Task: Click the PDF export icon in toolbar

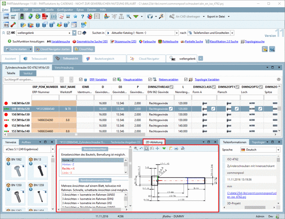Action: pyautogui.click(x=45, y=17)
